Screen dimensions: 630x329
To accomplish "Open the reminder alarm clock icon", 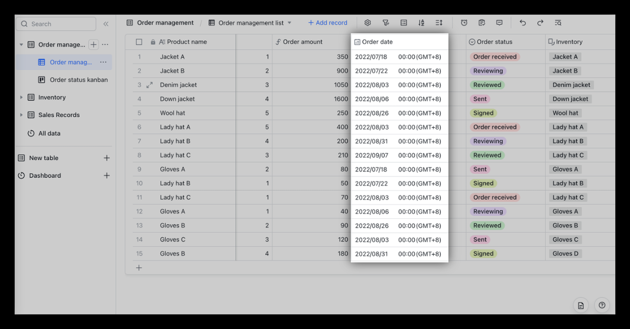I will tap(464, 23).
